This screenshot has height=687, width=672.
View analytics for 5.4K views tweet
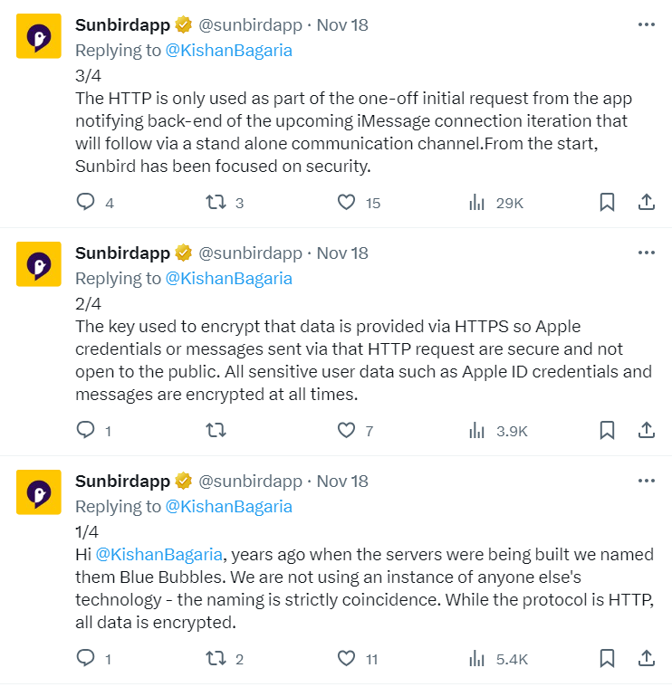[x=477, y=659]
